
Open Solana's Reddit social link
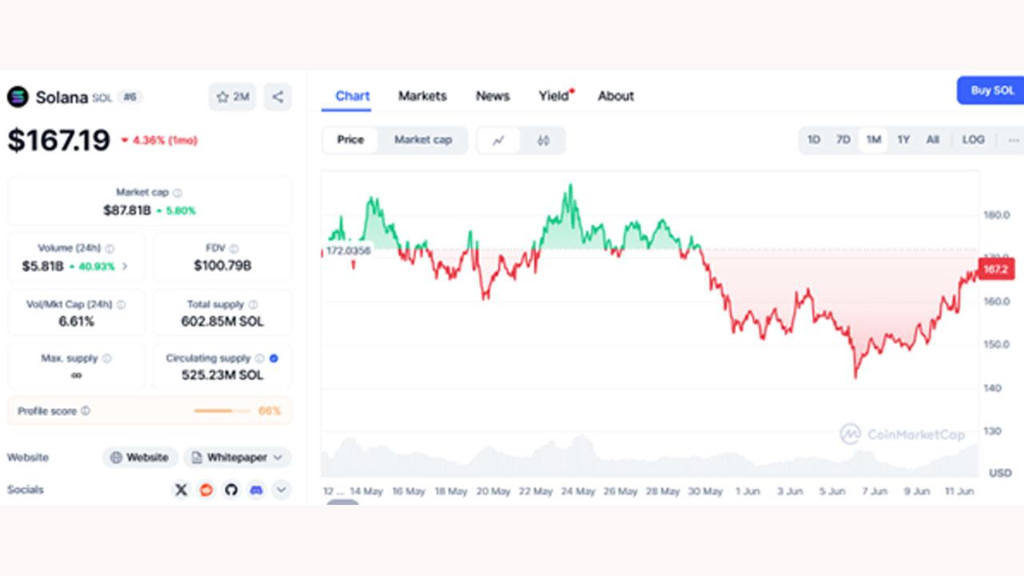point(206,490)
